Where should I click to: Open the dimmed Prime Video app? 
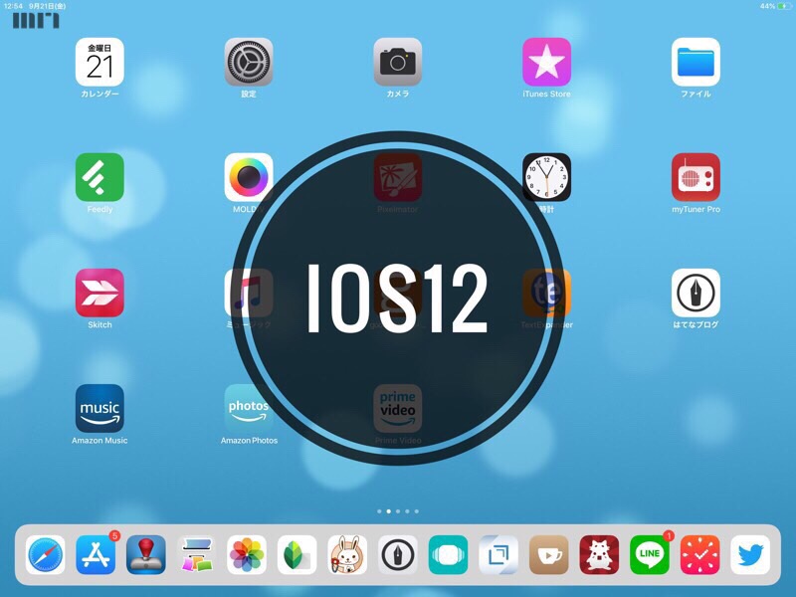(x=397, y=409)
